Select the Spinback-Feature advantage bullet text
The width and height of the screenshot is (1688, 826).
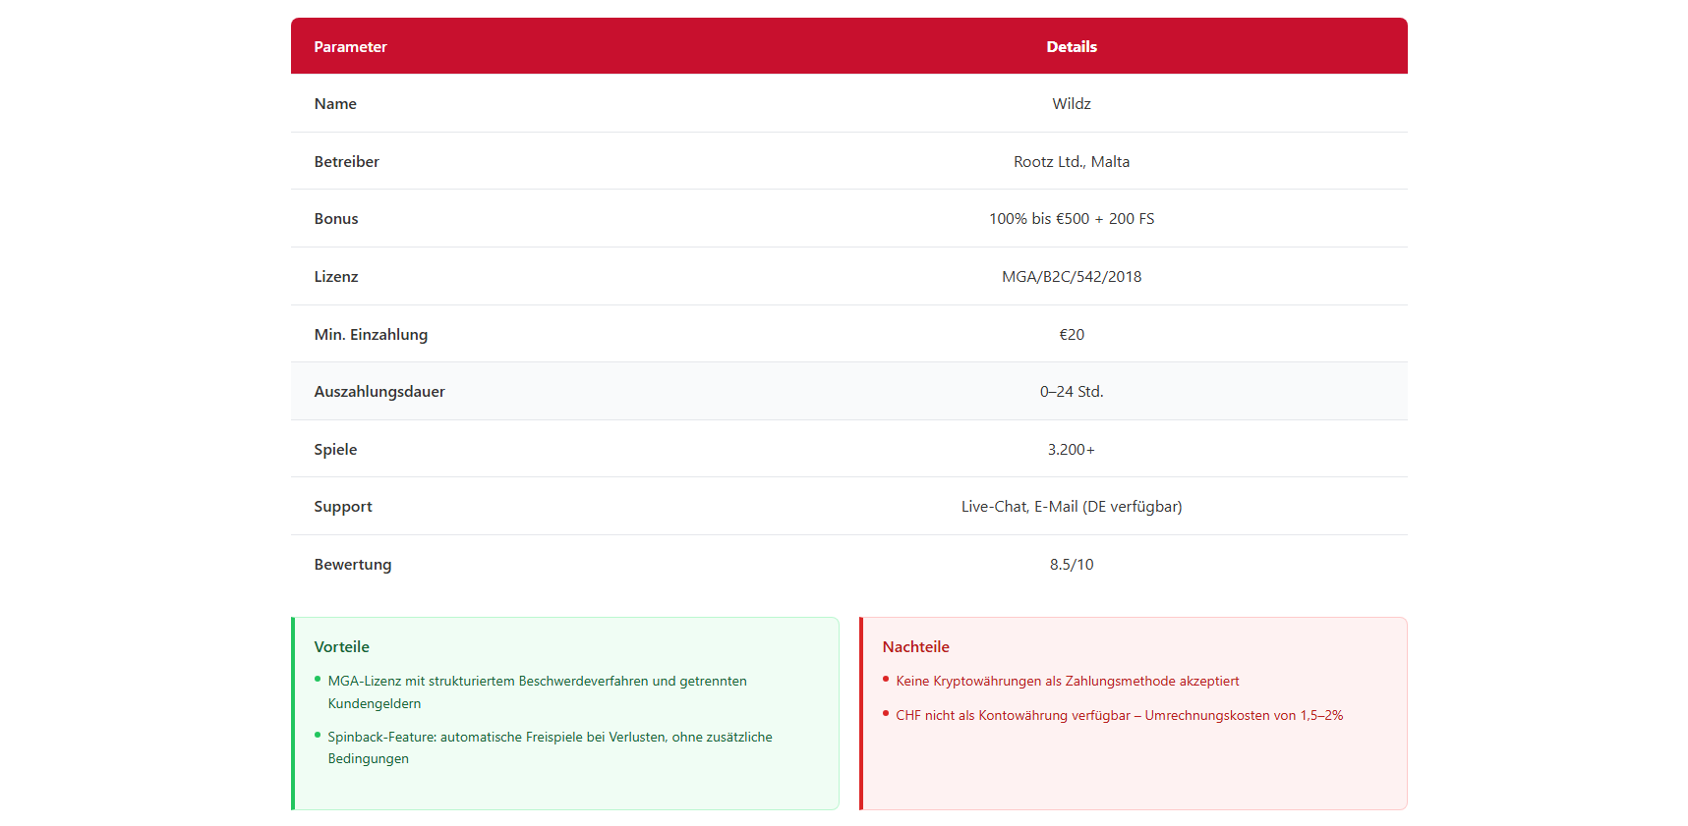550,738
